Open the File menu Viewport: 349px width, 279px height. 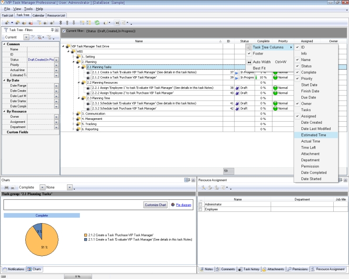pos(7,9)
